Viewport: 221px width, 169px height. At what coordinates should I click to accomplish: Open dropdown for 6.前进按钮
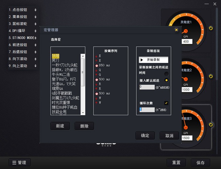click(x=35, y=45)
